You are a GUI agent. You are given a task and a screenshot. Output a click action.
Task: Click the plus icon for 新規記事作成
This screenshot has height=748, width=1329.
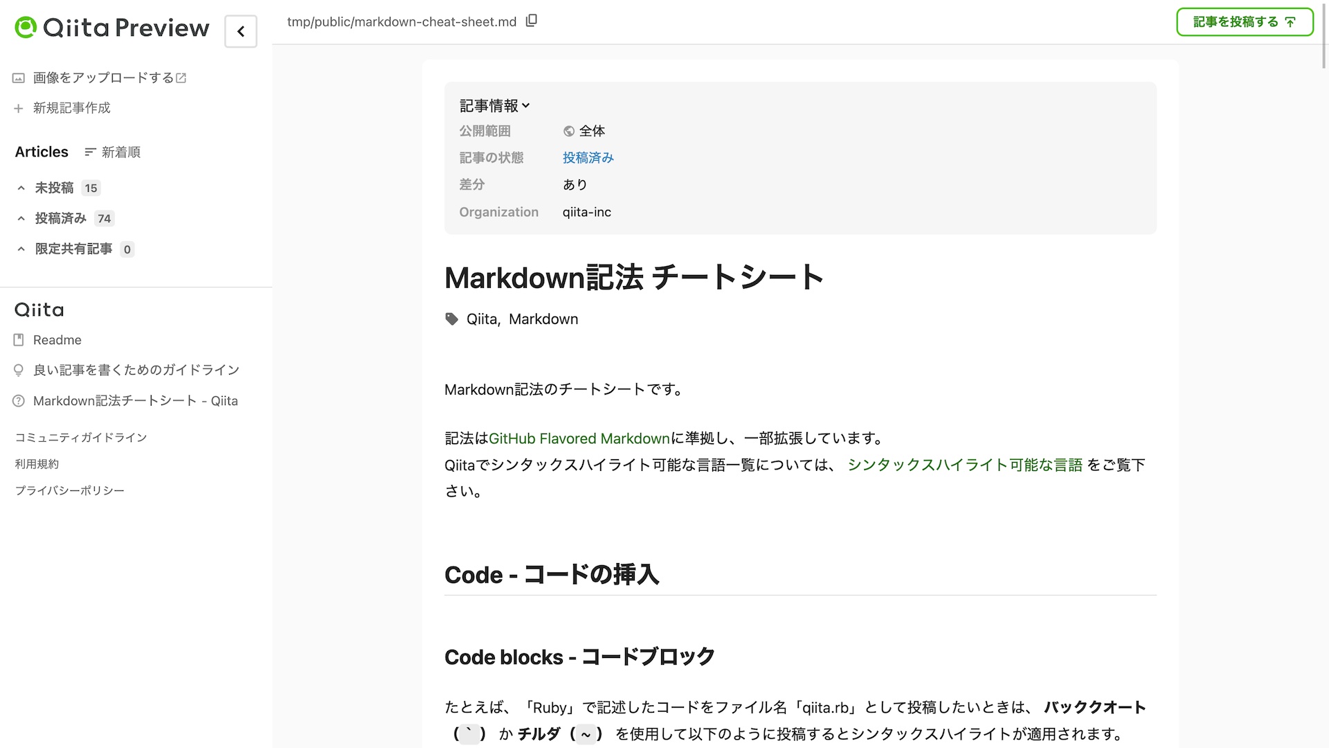pos(19,108)
